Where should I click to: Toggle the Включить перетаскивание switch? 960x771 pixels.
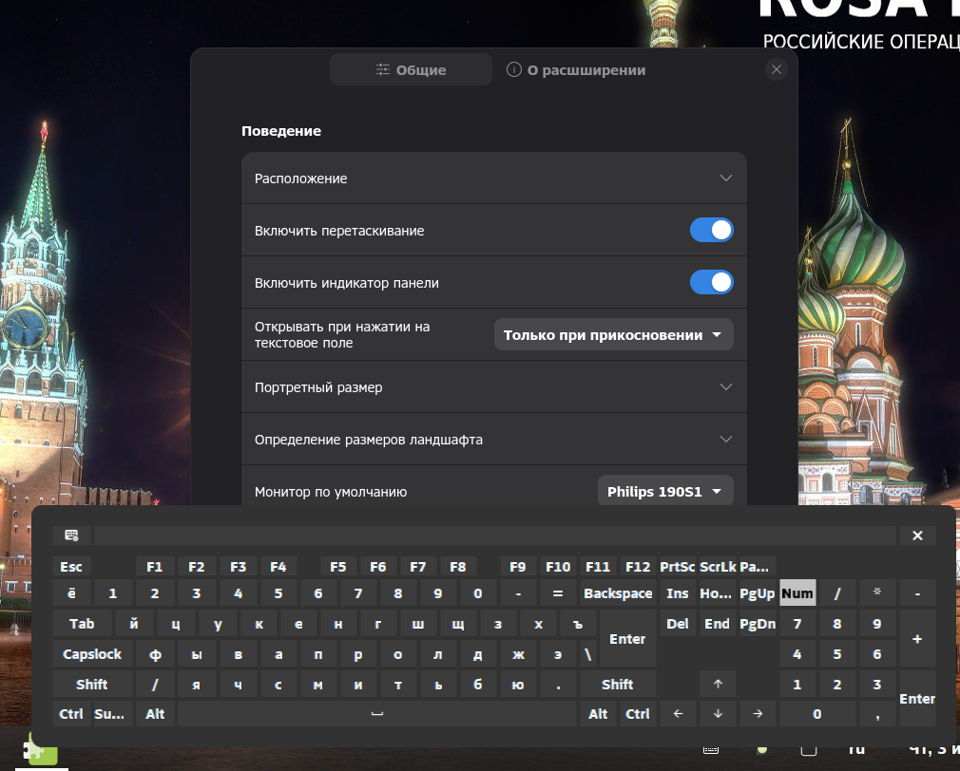[711, 231]
